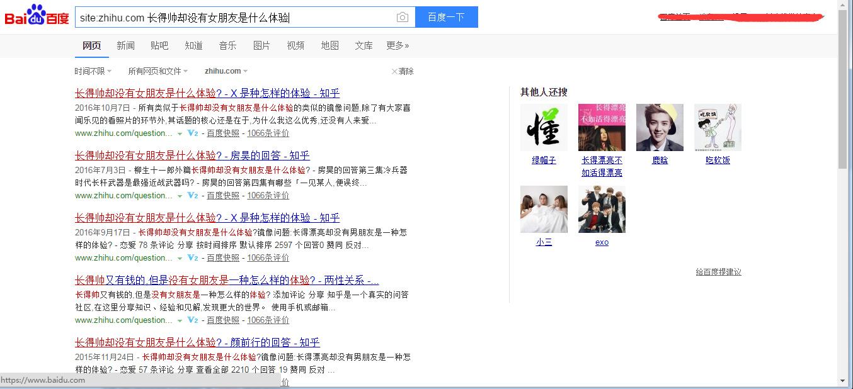Viewport: 853px width, 389px height.
Task: Open 所有网页和文件 filter dropdown
Action: tap(158, 71)
